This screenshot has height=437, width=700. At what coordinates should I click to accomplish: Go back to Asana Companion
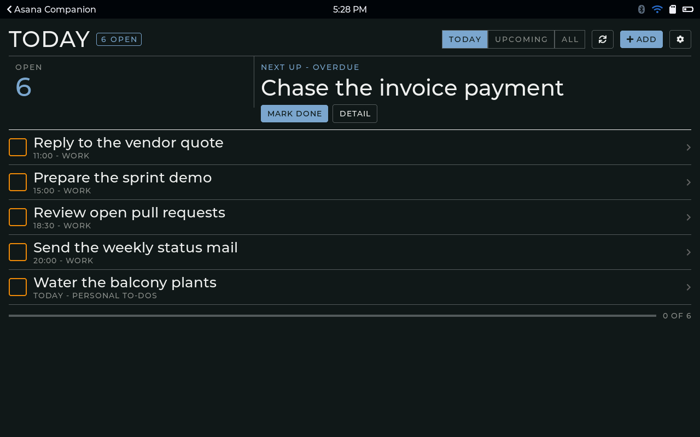click(x=51, y=9)
